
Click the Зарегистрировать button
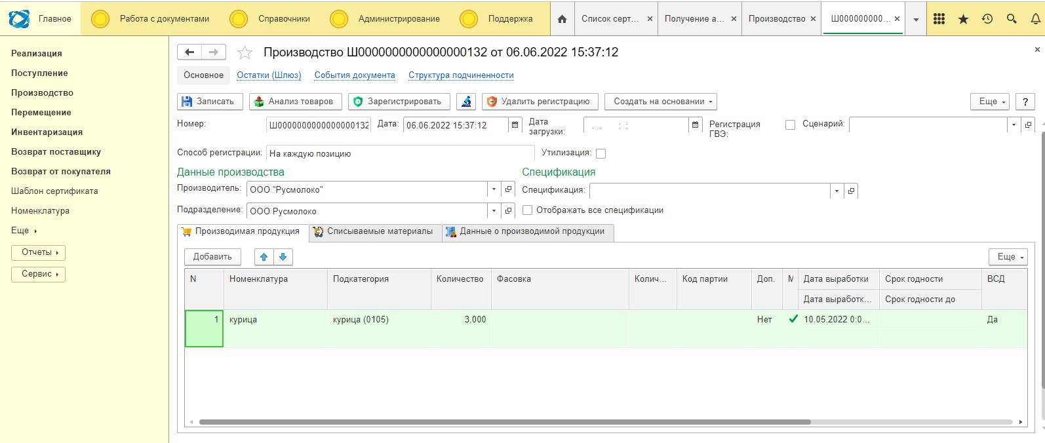399,102
